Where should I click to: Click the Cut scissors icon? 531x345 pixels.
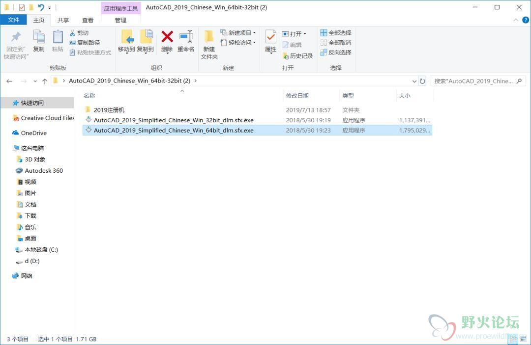pos(72,33)
